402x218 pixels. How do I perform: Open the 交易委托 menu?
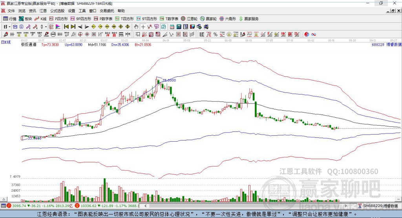tap(107, 11)
